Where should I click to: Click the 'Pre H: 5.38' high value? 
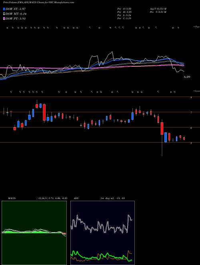[124, 12]
